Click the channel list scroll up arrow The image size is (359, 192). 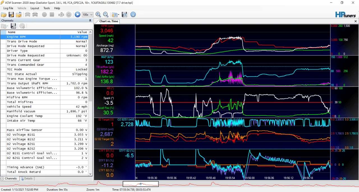click(x=90, y=32)
